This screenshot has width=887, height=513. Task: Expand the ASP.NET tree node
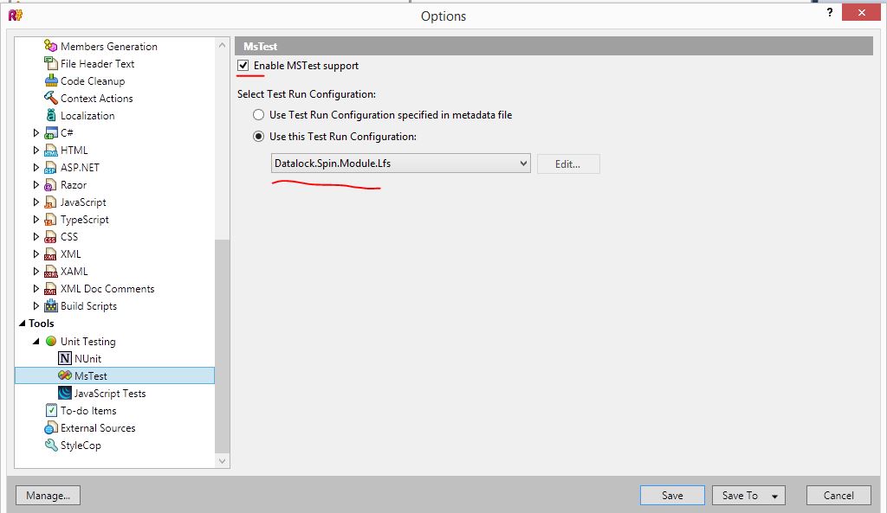(x=36, y=167)
